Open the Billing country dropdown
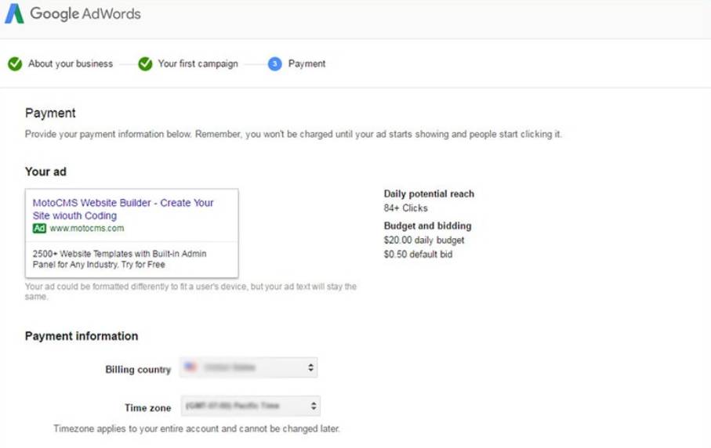 click(x=248, y=367)
